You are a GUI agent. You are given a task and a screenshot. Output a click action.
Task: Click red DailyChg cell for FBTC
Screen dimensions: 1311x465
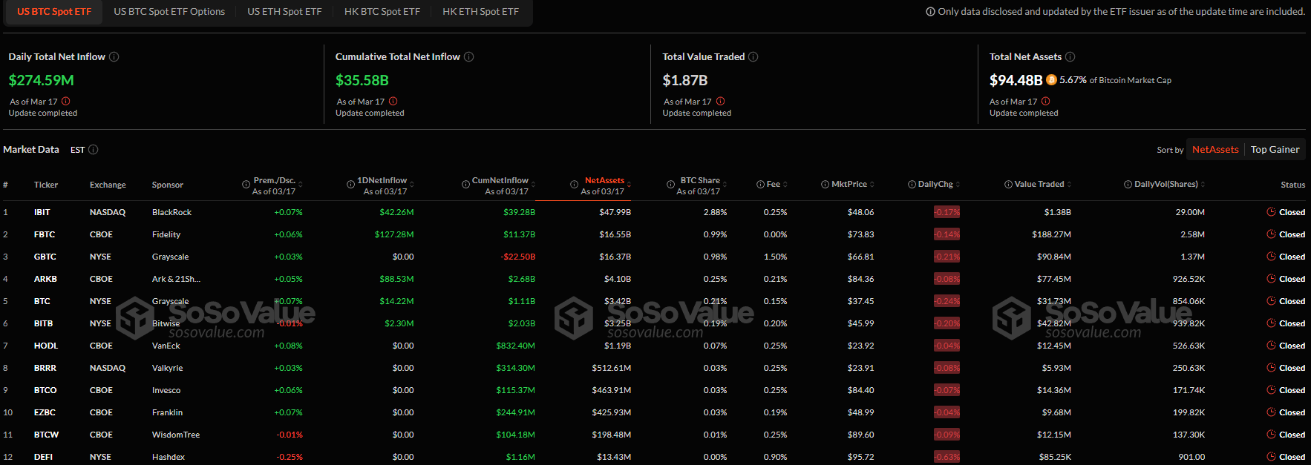[947, 234]
